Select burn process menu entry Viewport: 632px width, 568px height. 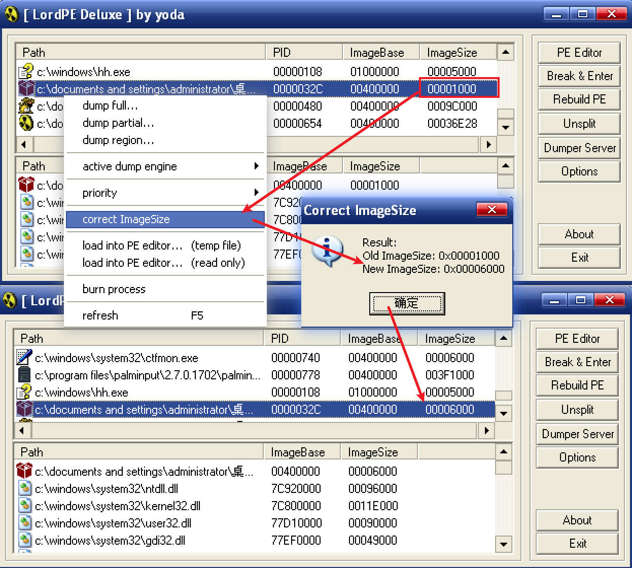(114, 289)
